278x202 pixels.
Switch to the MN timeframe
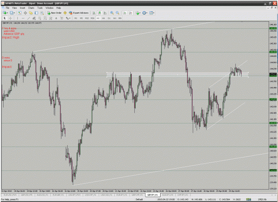(120, 18)
